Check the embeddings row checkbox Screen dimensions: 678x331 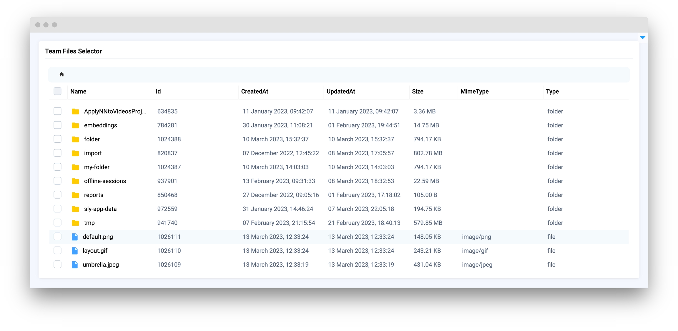[57, 125]
